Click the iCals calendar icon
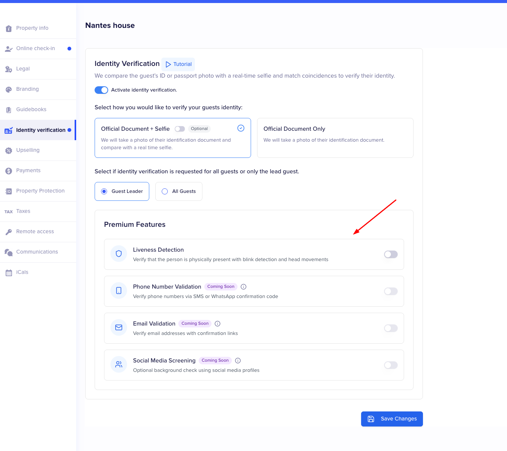Viewport: 507px width, 451px height. click(x=9, y=273)
